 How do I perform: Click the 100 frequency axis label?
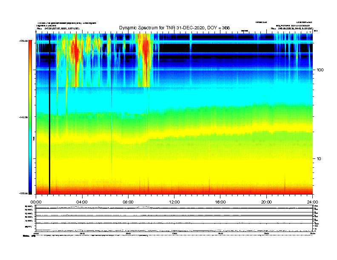coord(320,70)
